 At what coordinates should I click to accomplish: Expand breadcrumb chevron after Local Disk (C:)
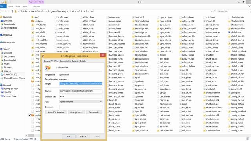pyautogui.click(x=46, y=11)
